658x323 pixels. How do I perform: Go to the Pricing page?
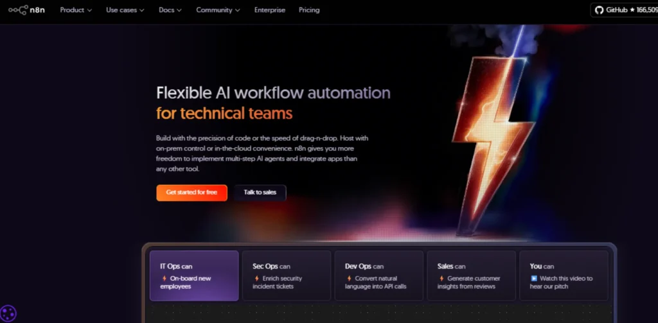point(309,10)
